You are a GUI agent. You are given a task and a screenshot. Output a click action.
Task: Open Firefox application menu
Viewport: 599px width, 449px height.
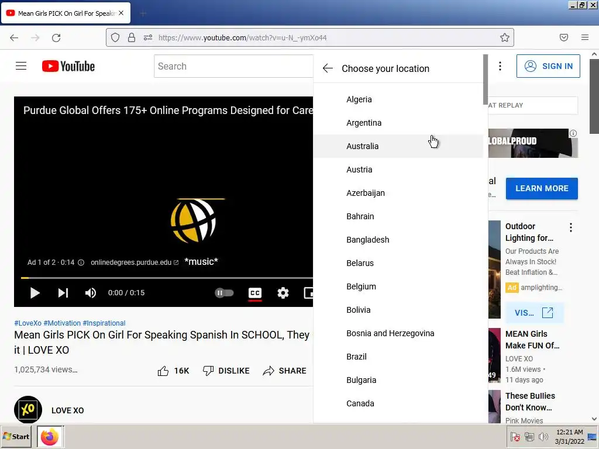tap(585, 37)
